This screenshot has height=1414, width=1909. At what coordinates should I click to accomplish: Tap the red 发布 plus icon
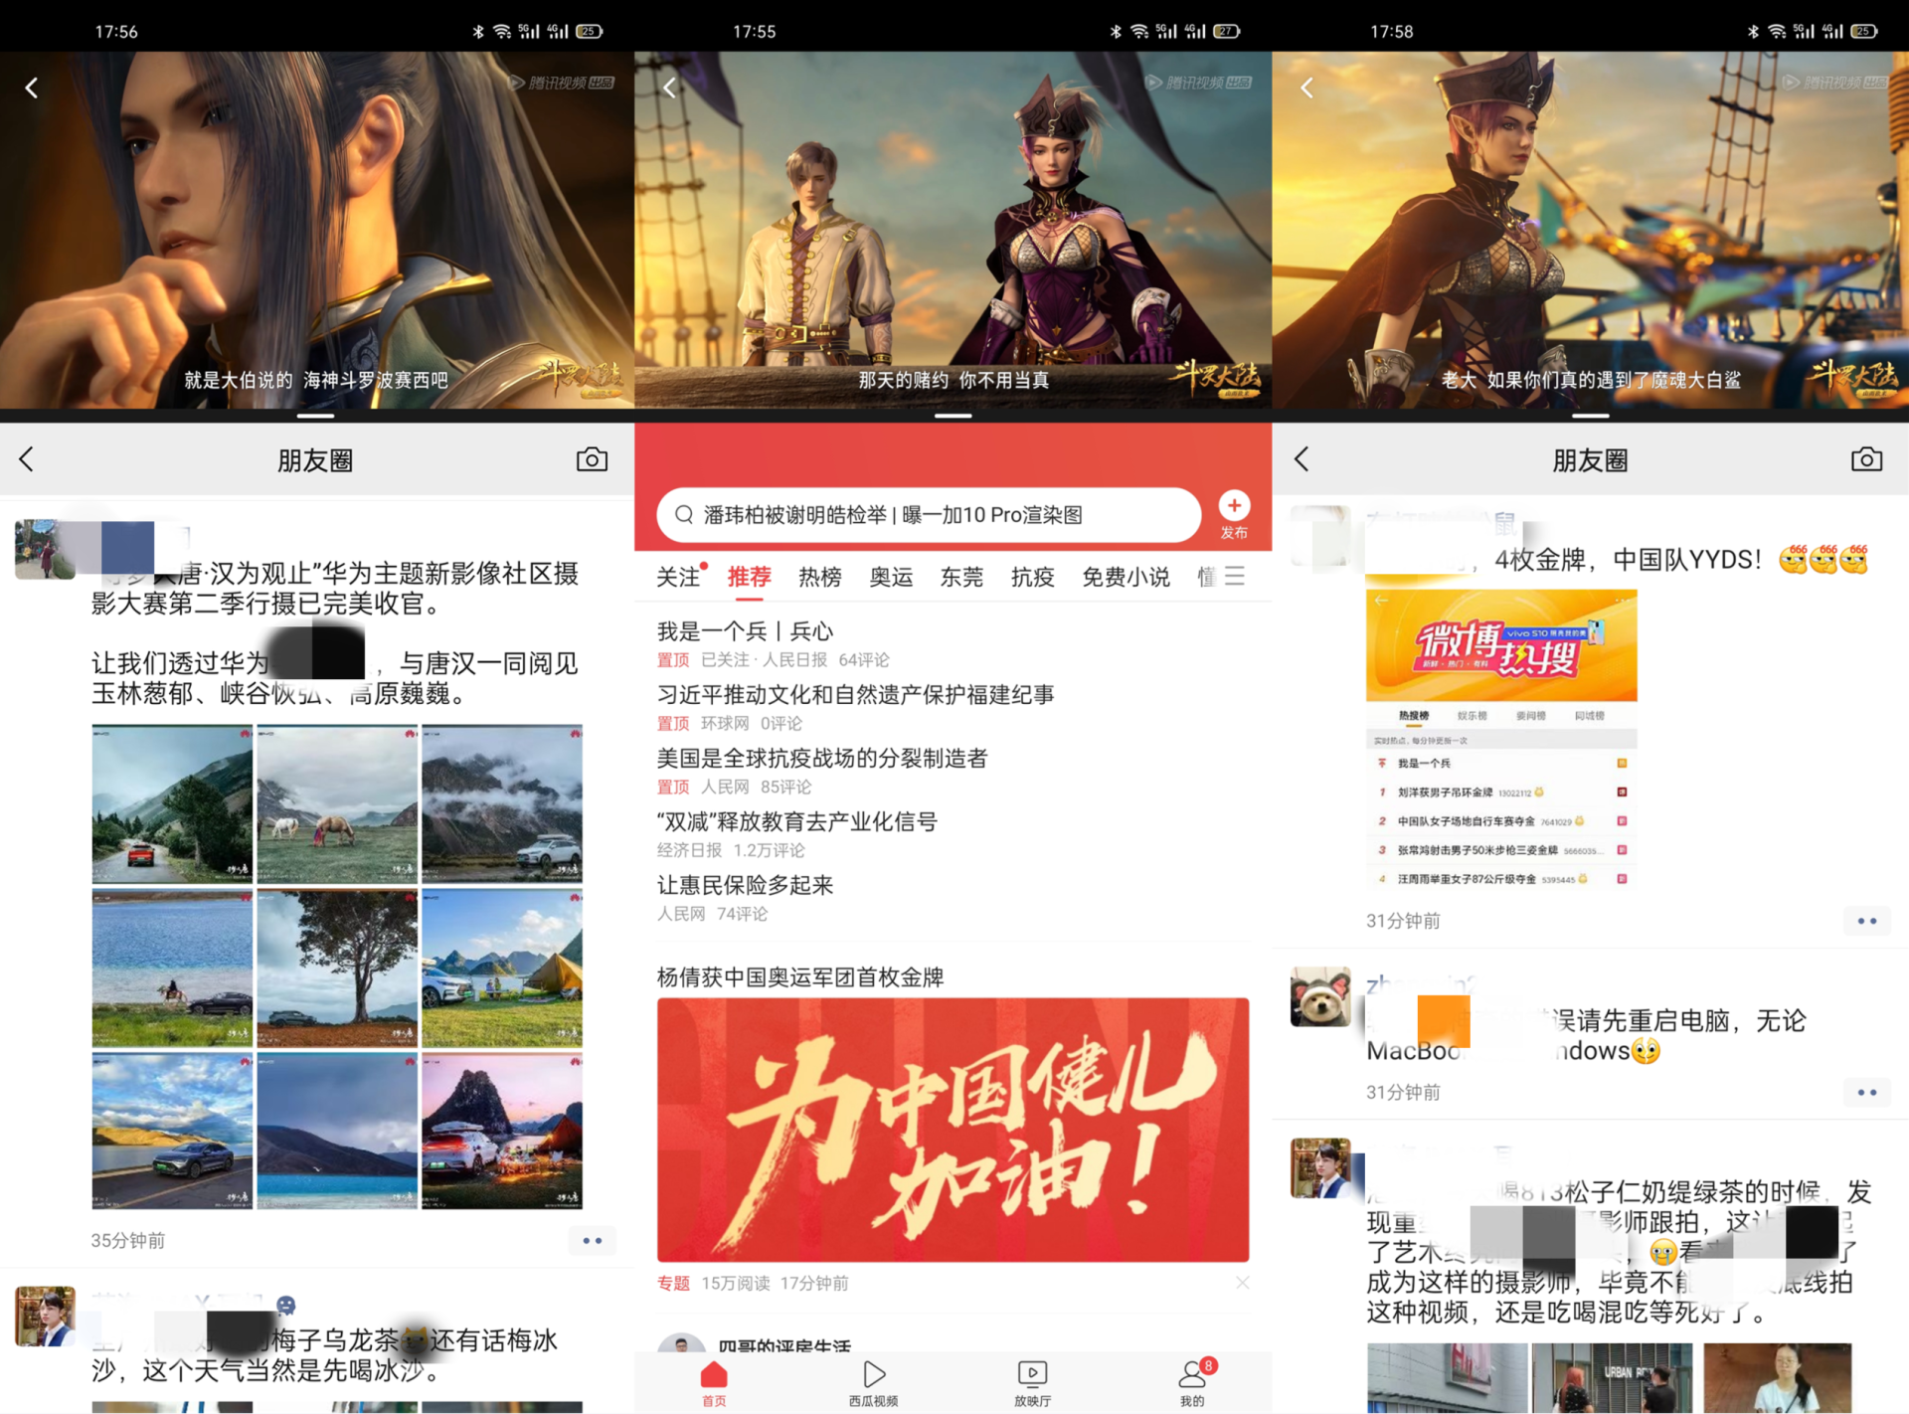[x=1233, y=506]
